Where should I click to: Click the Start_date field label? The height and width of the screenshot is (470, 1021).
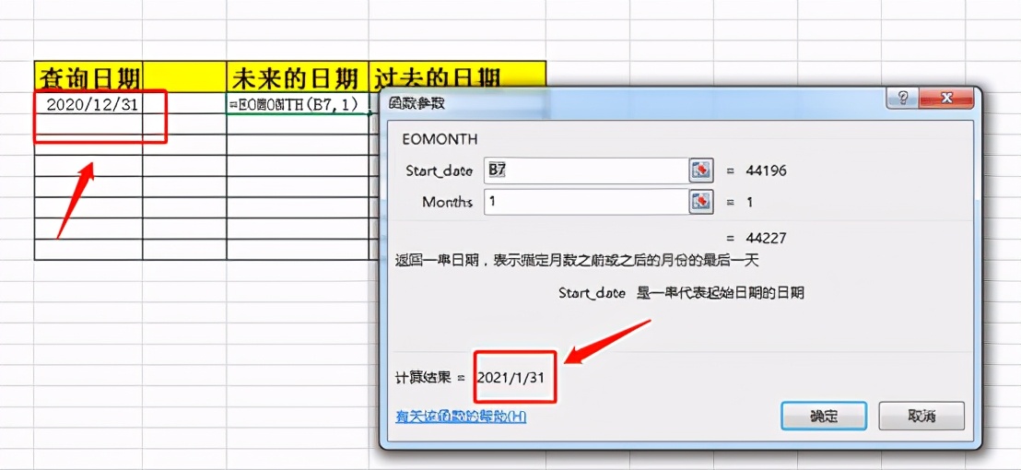(x=440, y=171)
